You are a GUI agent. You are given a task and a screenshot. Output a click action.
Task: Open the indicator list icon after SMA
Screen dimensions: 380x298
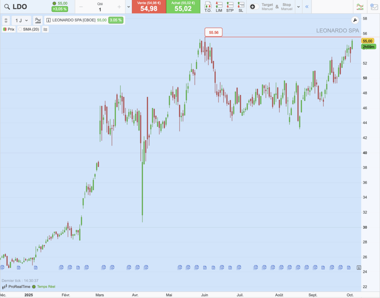[x=45, y=29]
